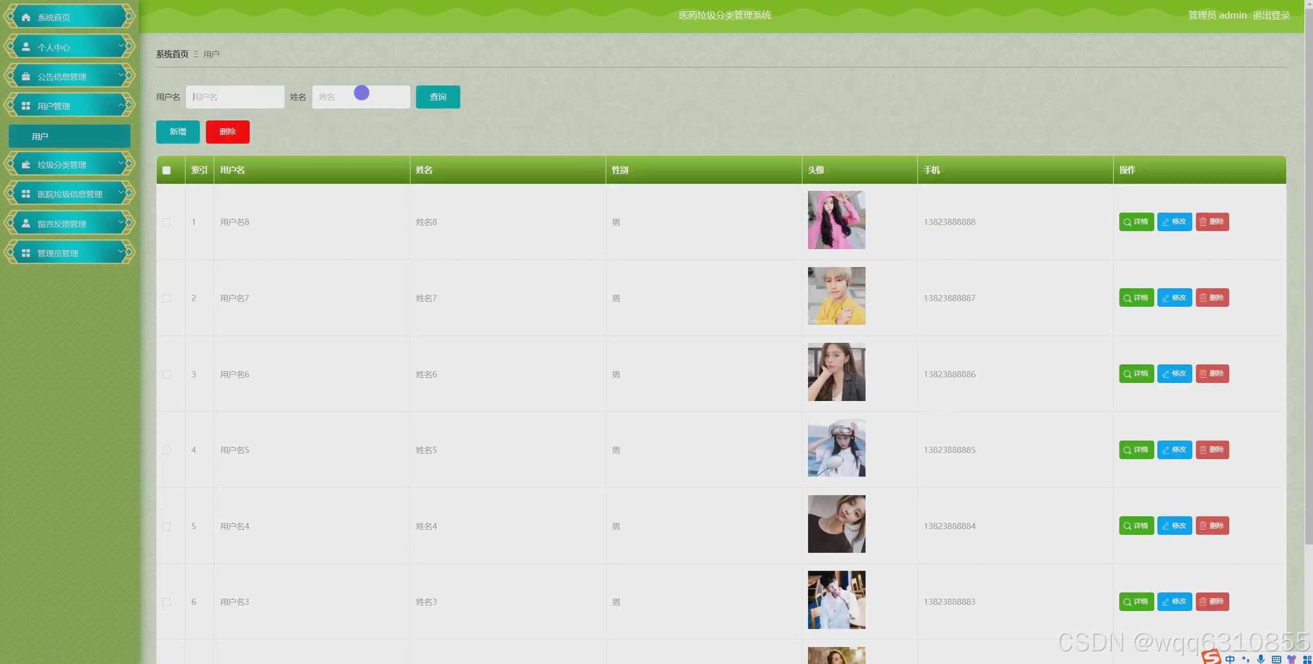Screen dimensions: 1313x664
Task: View 详情 for 用户名8
Action: click(x=1136, y=222)
